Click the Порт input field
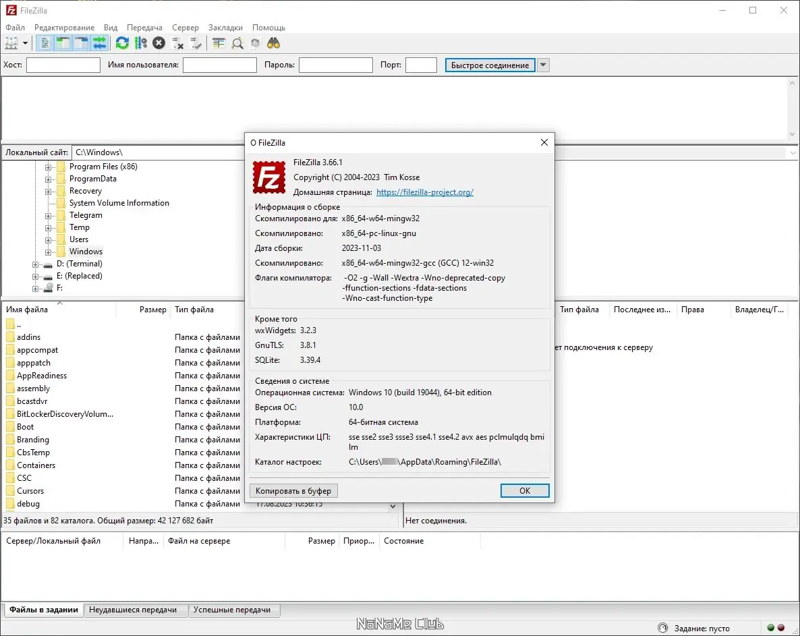 click(421, 65)
